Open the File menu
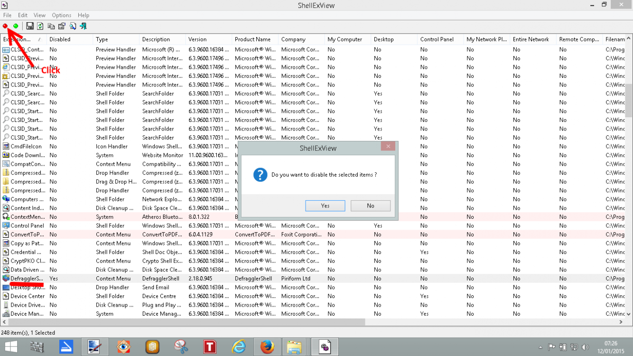Image resolution: width=633 pixels, height=356 pixels. pyautogui.click(x=8, y=15)
